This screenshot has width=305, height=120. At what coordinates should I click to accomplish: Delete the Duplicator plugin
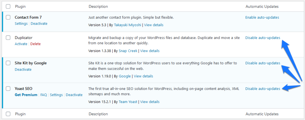click(x=35, y=44)
